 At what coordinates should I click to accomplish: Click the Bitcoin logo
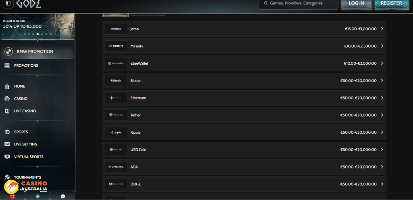click(116, 81)
